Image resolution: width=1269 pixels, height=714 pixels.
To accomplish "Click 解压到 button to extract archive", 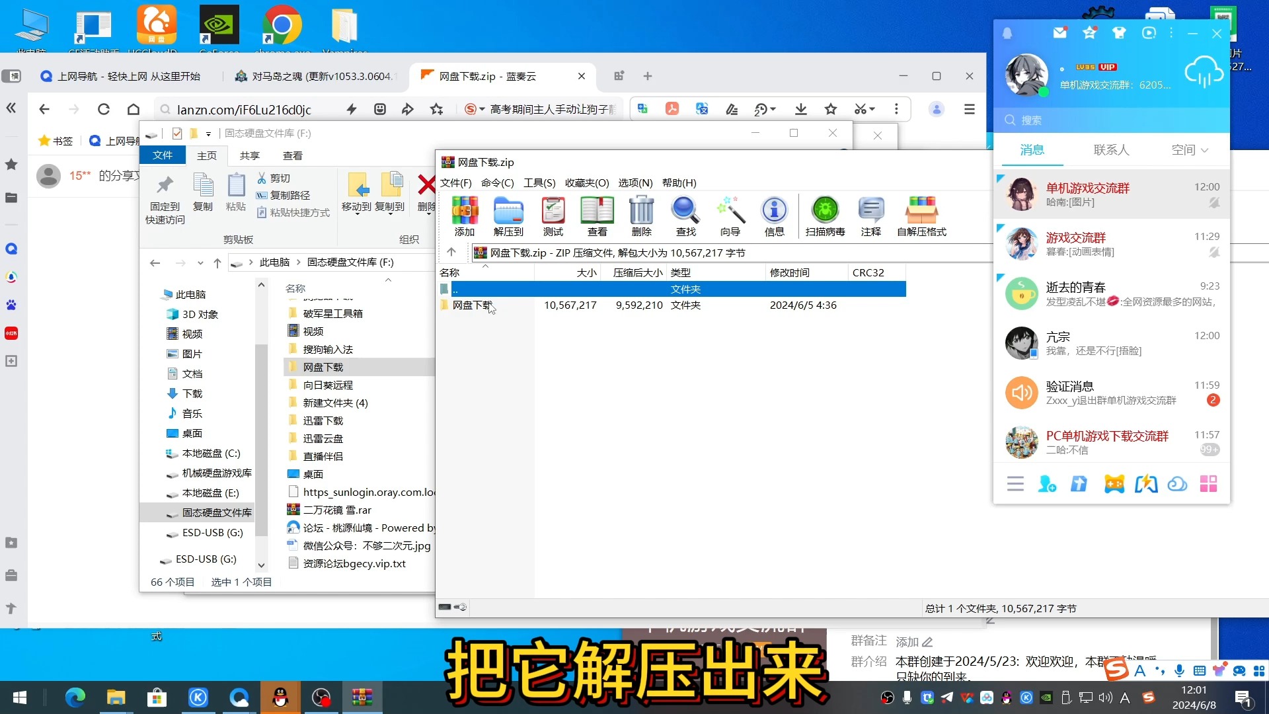I will coord(507,216).
